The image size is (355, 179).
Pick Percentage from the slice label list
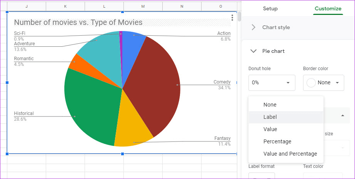[277, 141]
